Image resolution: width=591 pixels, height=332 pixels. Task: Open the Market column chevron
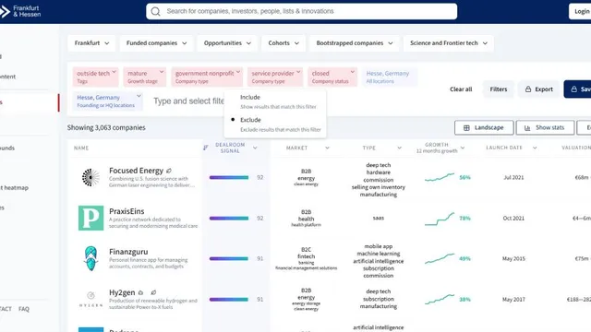(x=327, y=148)
